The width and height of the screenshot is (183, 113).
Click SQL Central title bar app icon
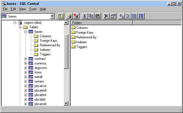pos(4,3)
